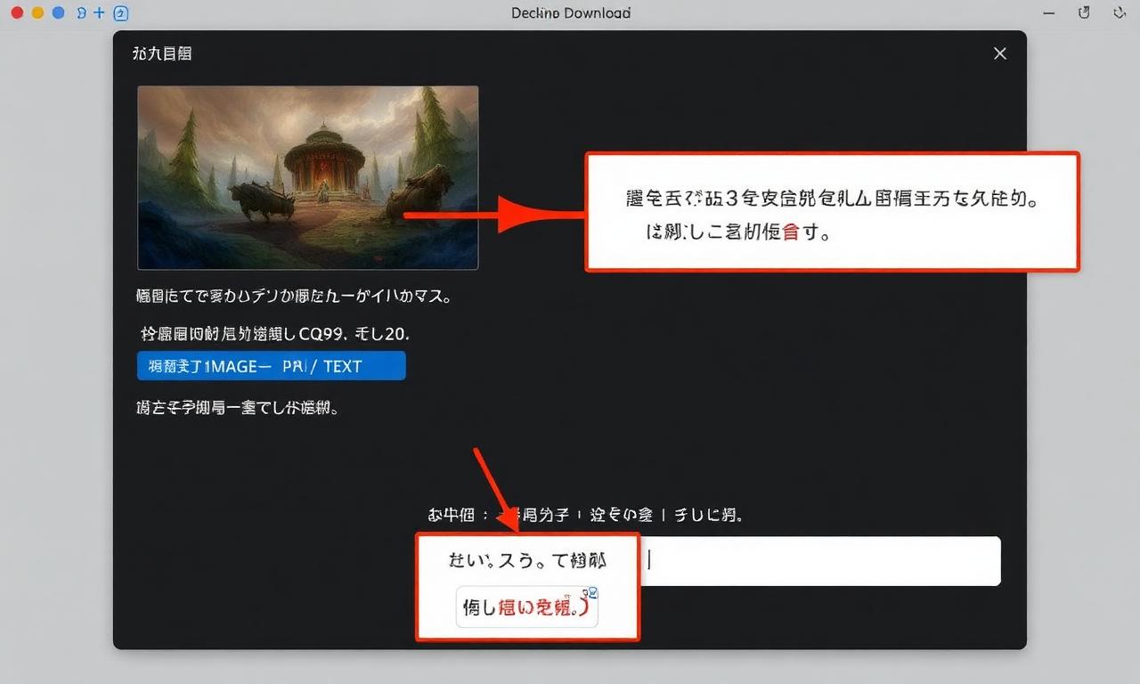Click the red-outlined callout box beside the image

pyautogui.click(x=832, y=212)
